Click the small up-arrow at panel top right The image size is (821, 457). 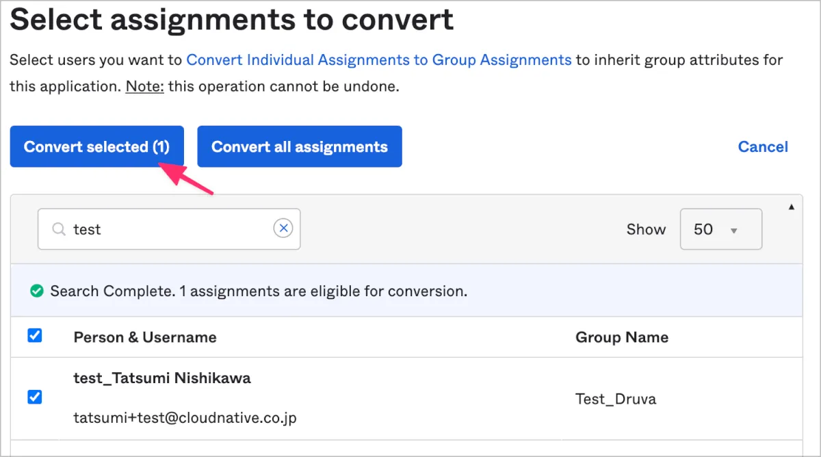pos(792,207)
